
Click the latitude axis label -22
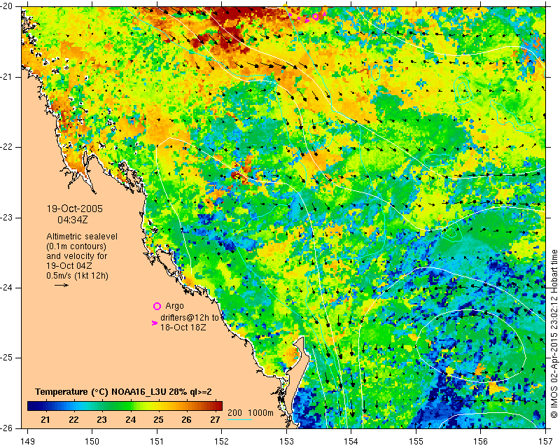(7, 147)
